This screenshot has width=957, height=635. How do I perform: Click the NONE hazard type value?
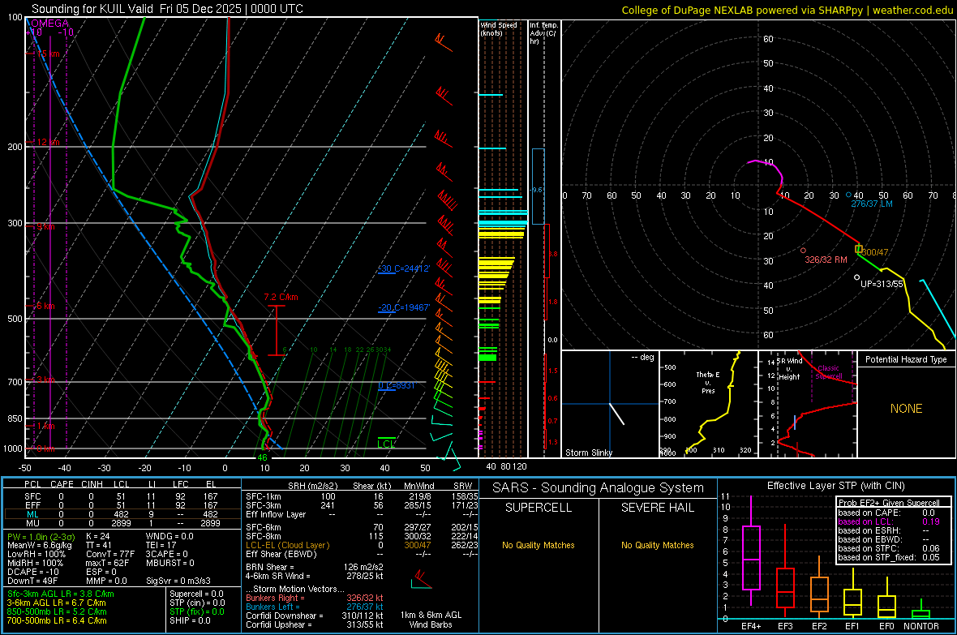click(x=906, y=409)
